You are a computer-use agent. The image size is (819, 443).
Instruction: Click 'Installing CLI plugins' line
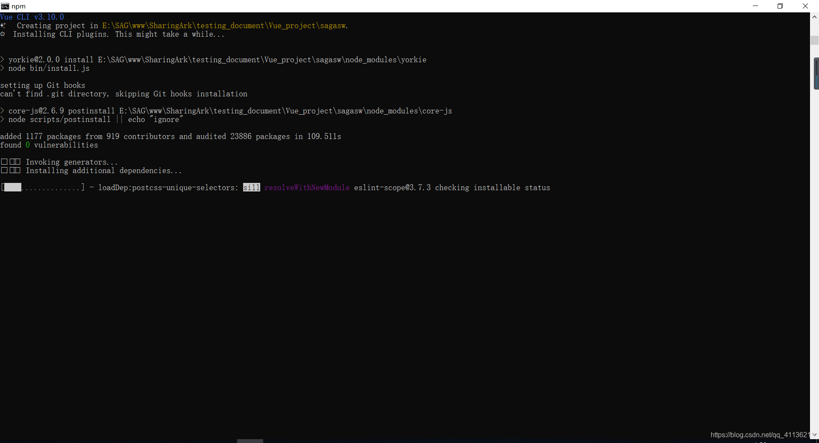click(113, 34)
